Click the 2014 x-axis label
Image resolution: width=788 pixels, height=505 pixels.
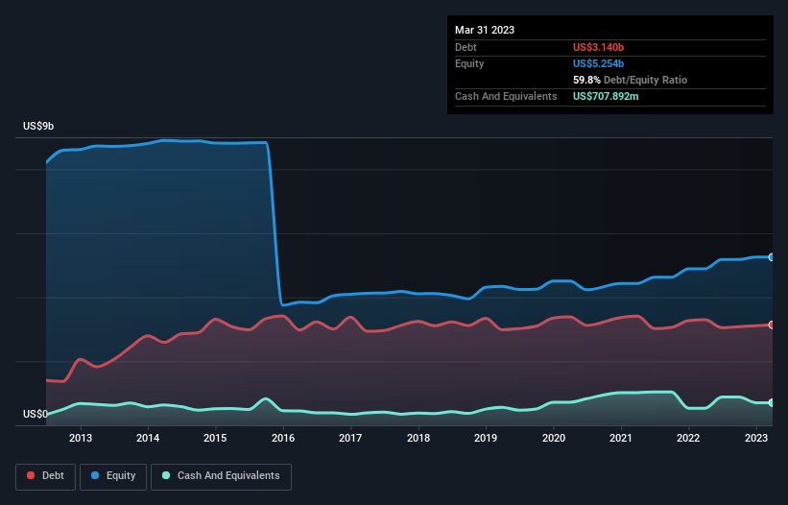(x=148, y=438)
